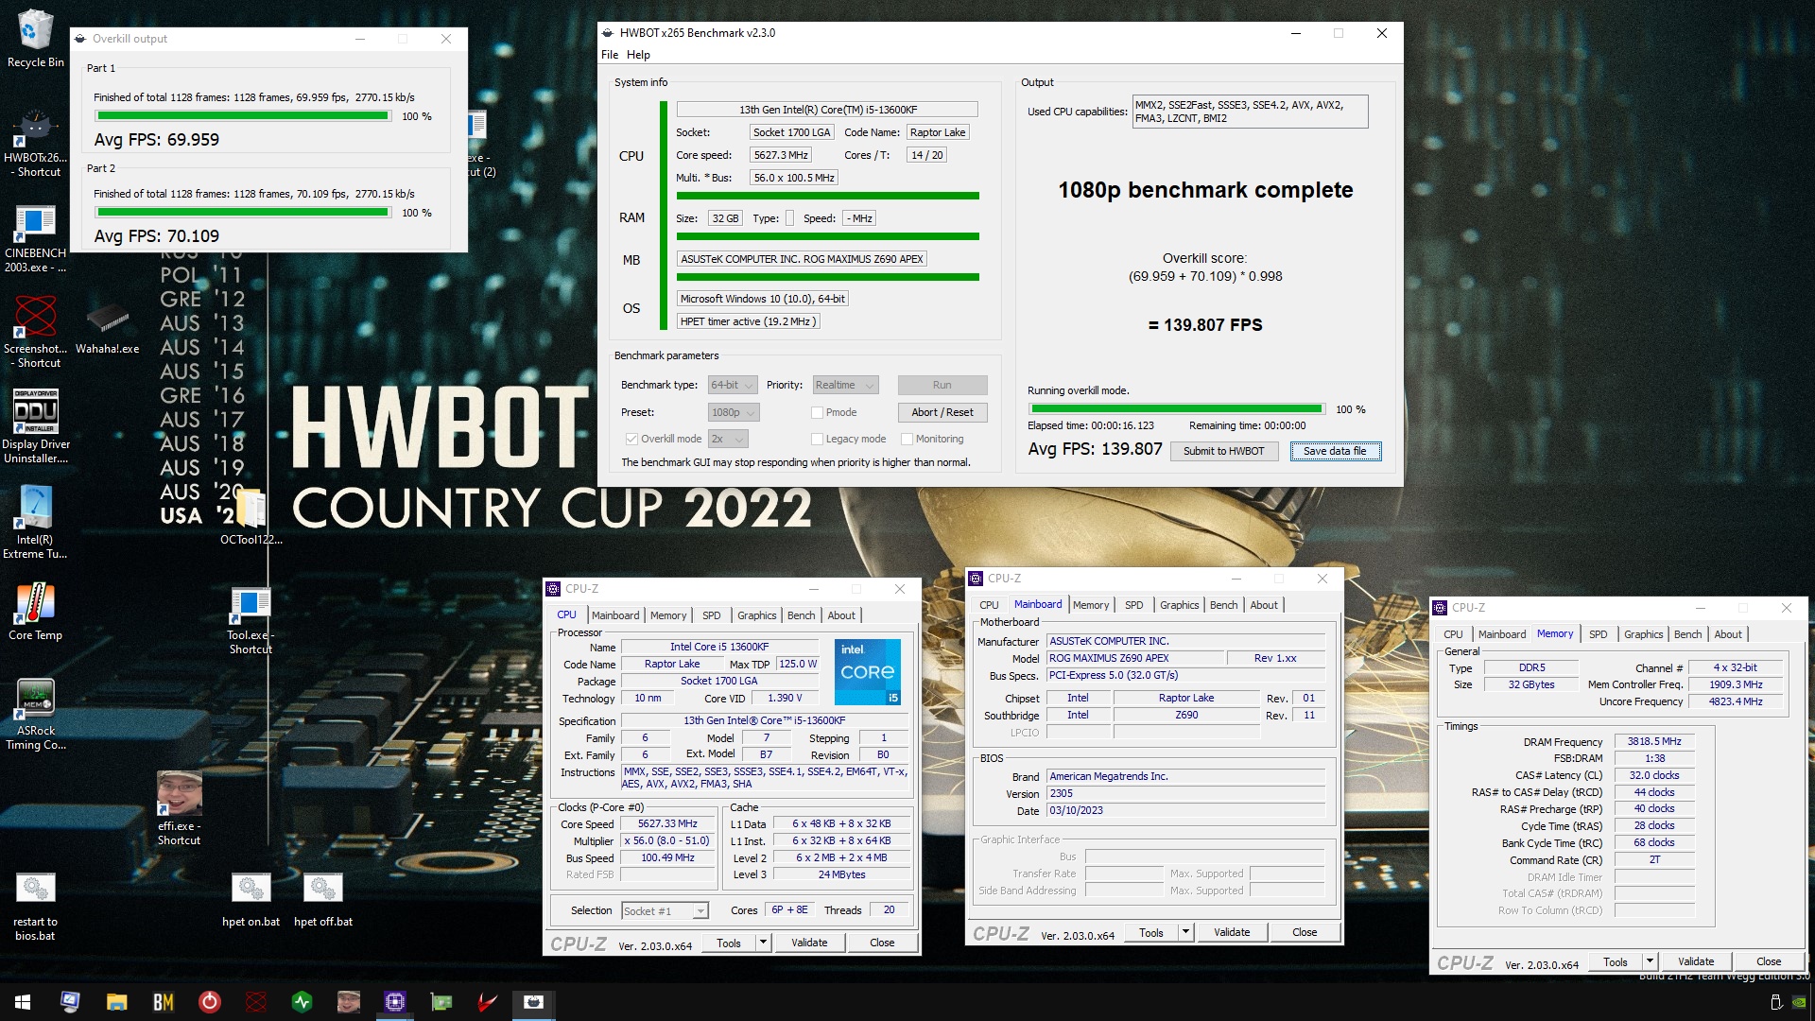Open the restart to bios.bat icon

point(35,907)
